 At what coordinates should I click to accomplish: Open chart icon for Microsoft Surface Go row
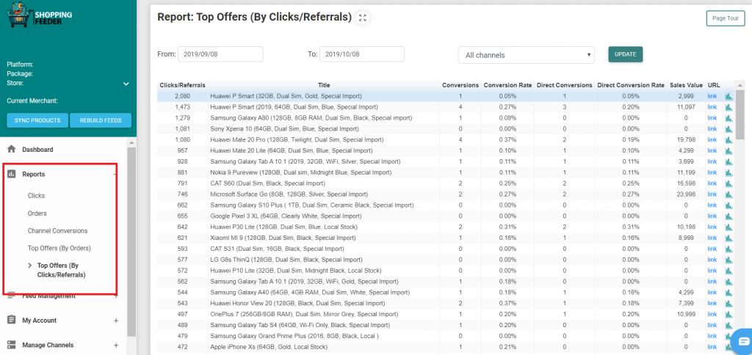tap(729, 194)
